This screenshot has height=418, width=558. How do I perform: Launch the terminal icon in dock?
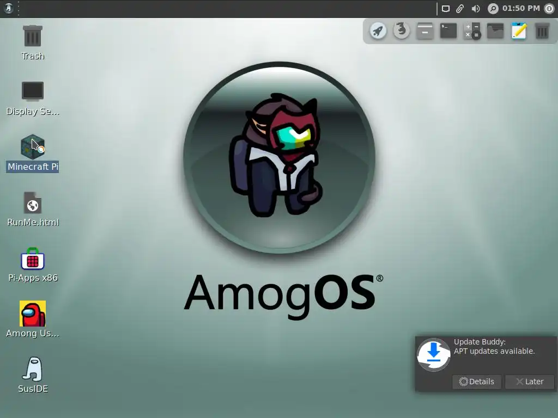(448, 31)
